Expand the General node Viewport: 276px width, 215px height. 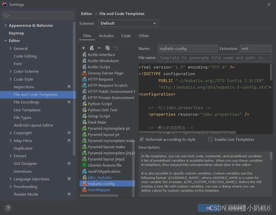point(11,48)
